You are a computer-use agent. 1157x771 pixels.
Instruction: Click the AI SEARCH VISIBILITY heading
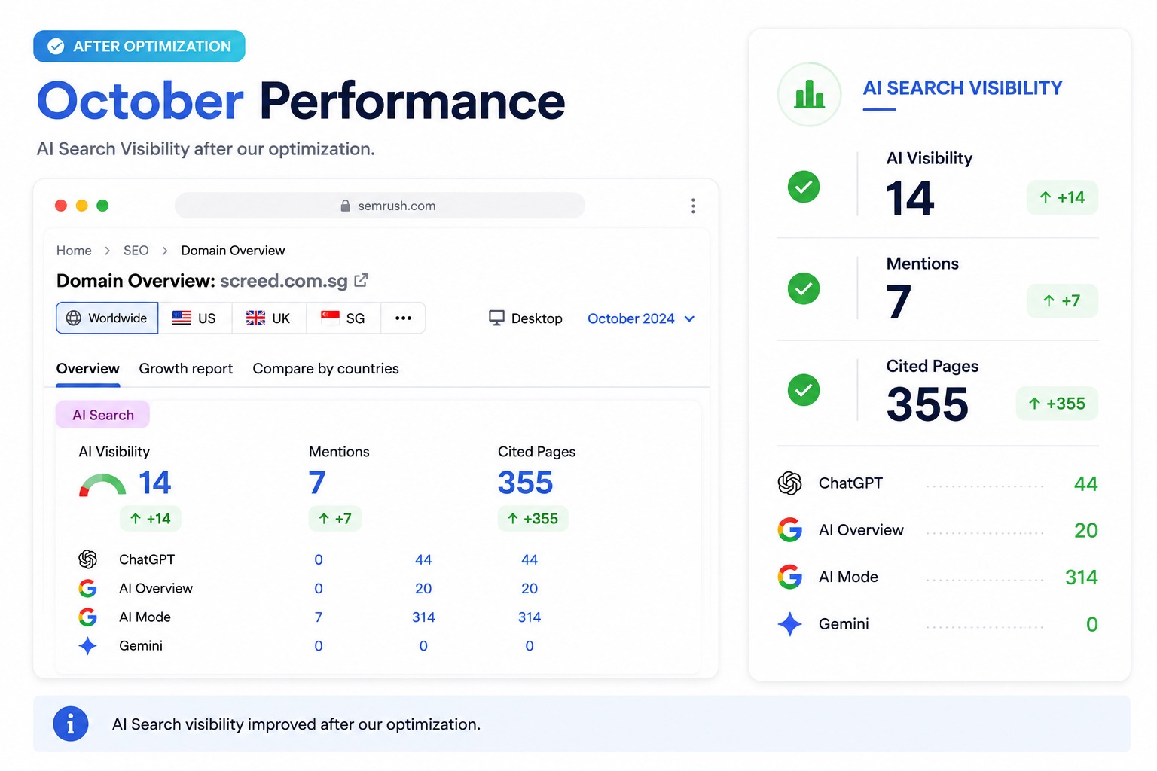[x=963, y=88]
